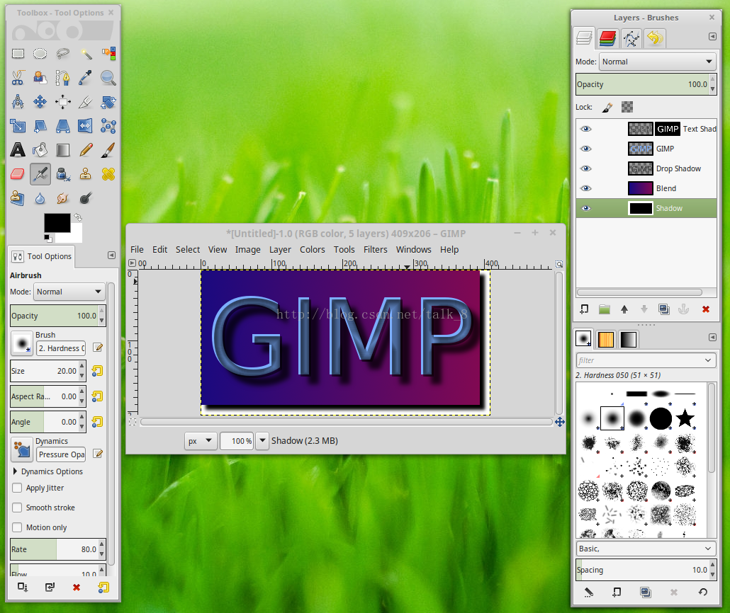Enable Apply Jitter checkbox
Screen dimensions: 730x613
point(17,488)
